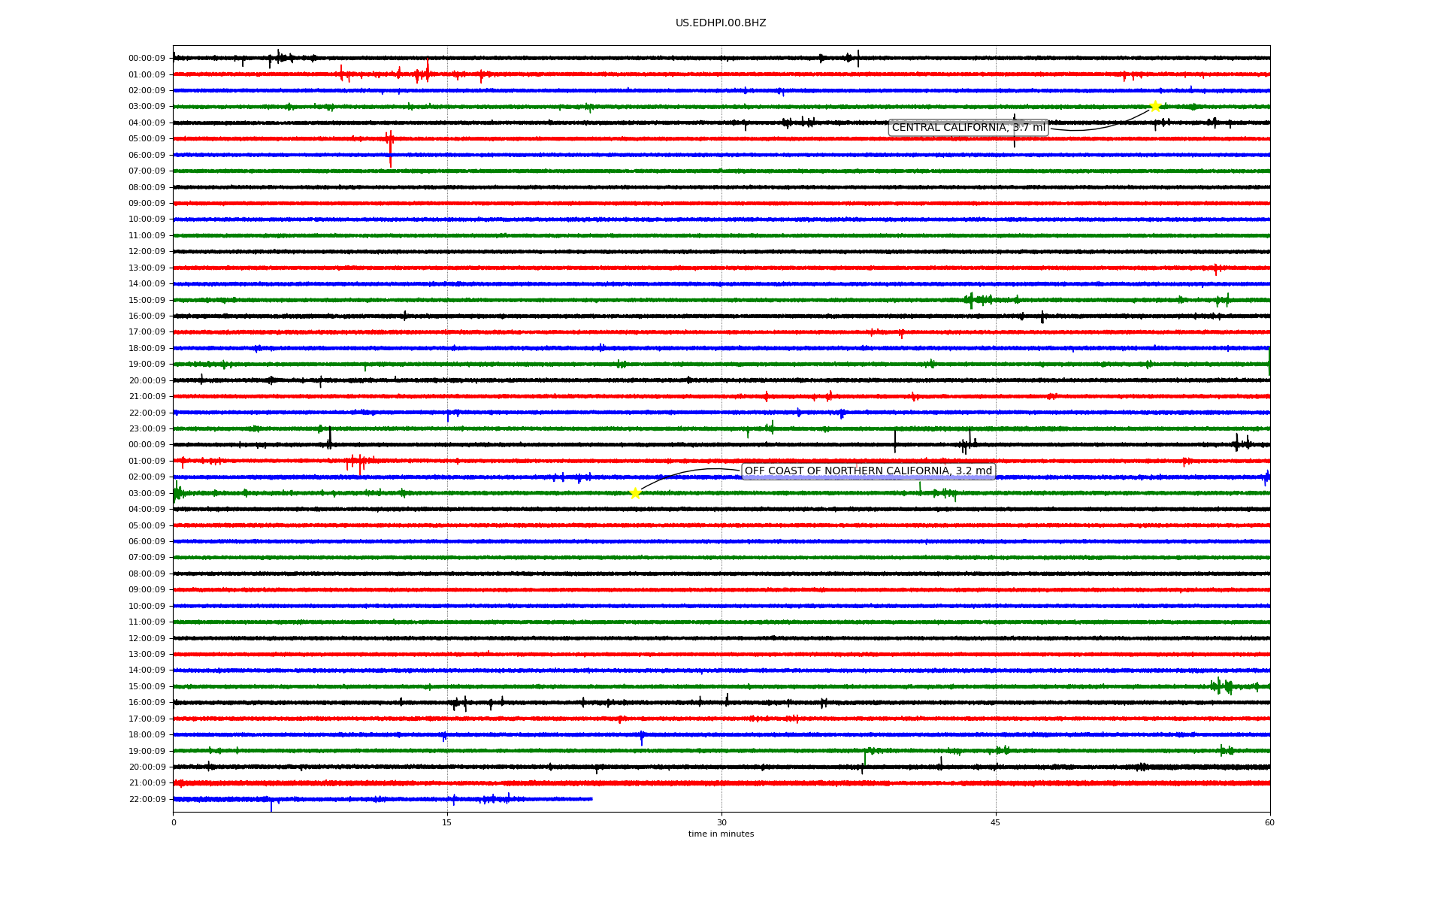Click the CENTRAL CALIFORNIA, 3.7 ml annotation label
This screenshot has width=1443, height=902.
(x=968, y=128)
